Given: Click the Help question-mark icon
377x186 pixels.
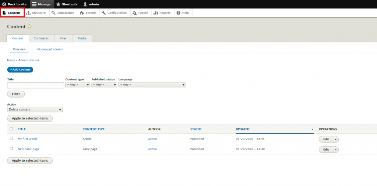Looking at the screenshot, I should coord(179,13).
